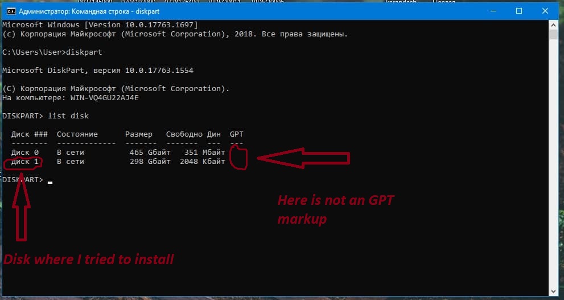Click the 'Диск 0' row label

25,153
